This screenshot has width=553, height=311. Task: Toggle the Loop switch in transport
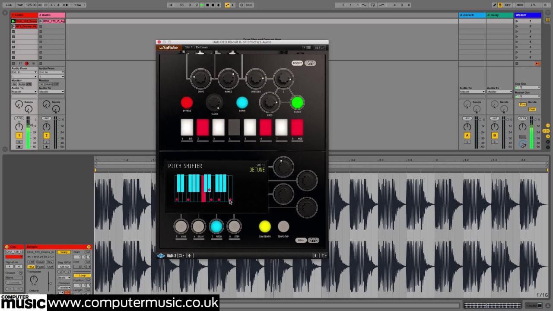pos(373,5)
